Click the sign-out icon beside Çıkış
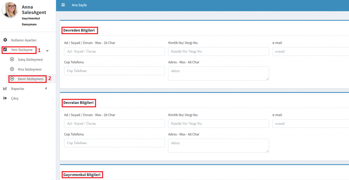Screen dimensions: 349x180 [x=5, y=98]
